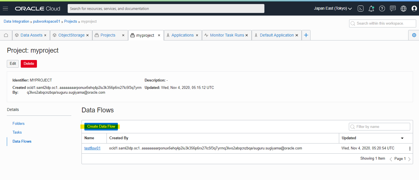Viewport: 419px width, 180px height.
Task: Expand the Japan East (Tokyo) region dropdown
Action: pyautogui.click(x=333, y=8)
